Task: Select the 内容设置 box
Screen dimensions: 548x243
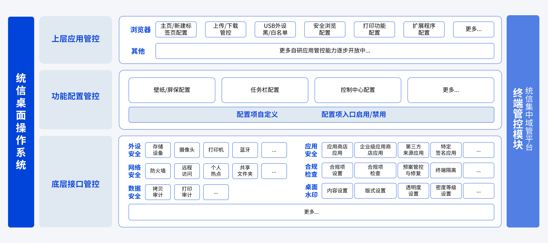Action: coord(337,191)
